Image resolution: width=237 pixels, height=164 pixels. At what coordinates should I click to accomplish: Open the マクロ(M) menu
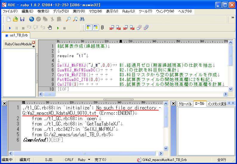(96, 11)
